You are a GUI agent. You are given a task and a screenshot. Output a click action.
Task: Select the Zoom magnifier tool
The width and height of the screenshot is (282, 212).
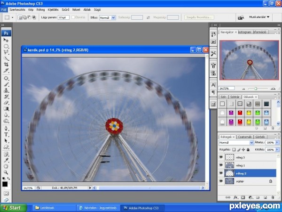(6, 172)
